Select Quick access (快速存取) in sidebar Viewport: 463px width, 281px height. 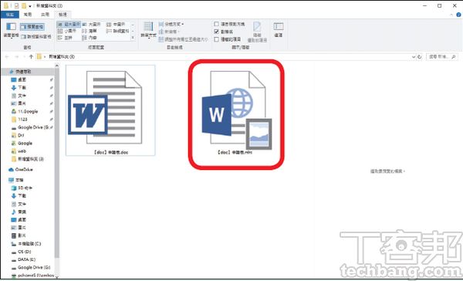coord(20,72)
